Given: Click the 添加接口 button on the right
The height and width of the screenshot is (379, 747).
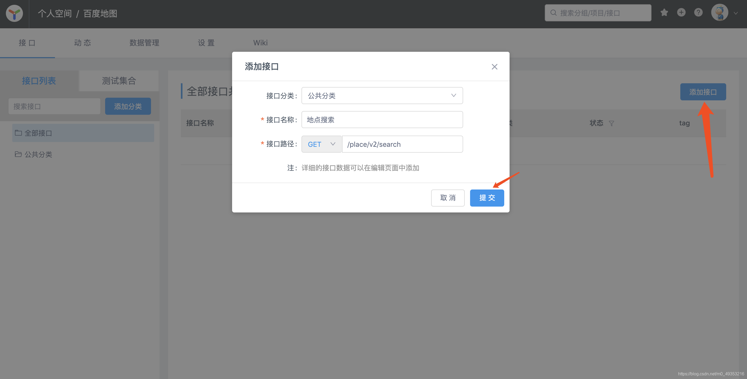Looking at the screenshot, I should 703,92.
